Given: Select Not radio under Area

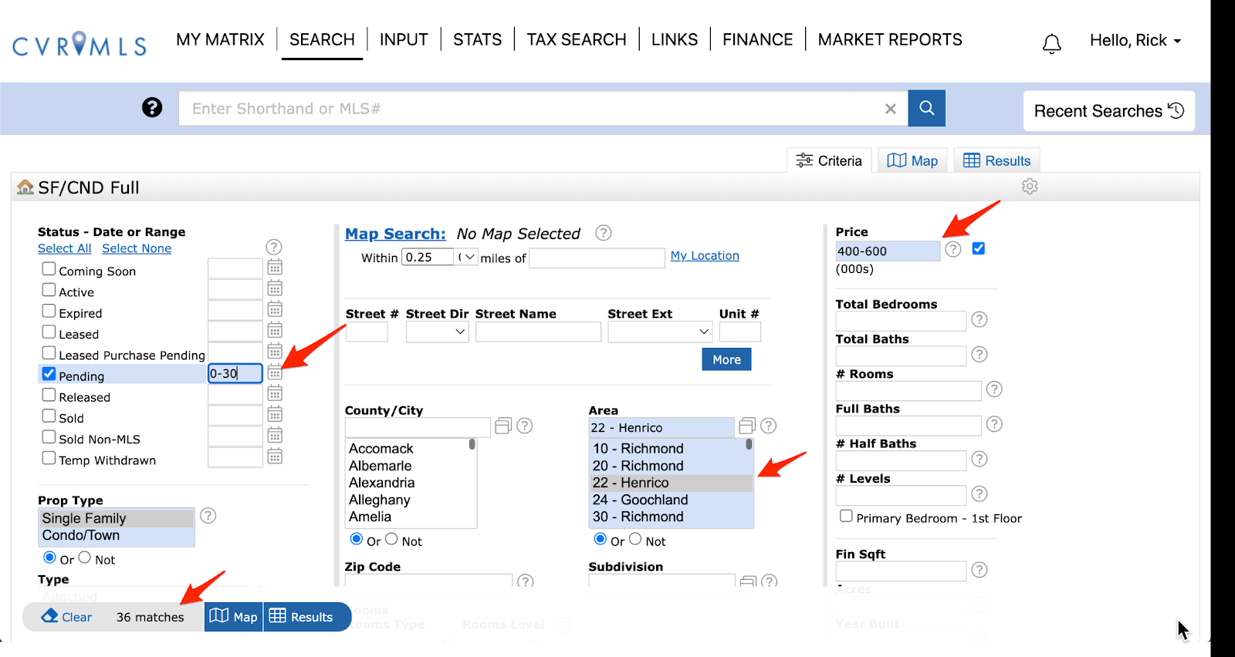Looking at the screenshot, I should click(636, 539).
